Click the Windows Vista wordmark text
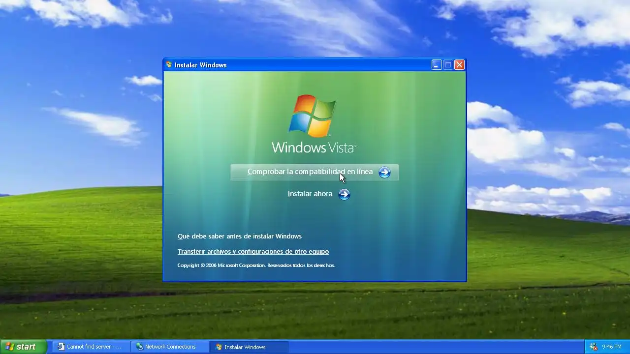The image size is (630, 354). [x=314, y=147]
